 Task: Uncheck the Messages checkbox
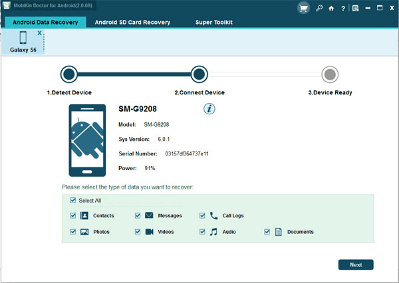(x=138, y=216)
